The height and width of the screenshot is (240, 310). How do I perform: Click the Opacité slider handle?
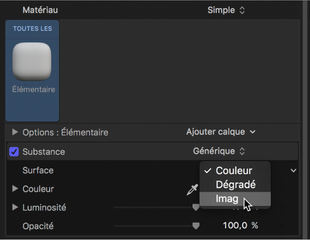196,226
